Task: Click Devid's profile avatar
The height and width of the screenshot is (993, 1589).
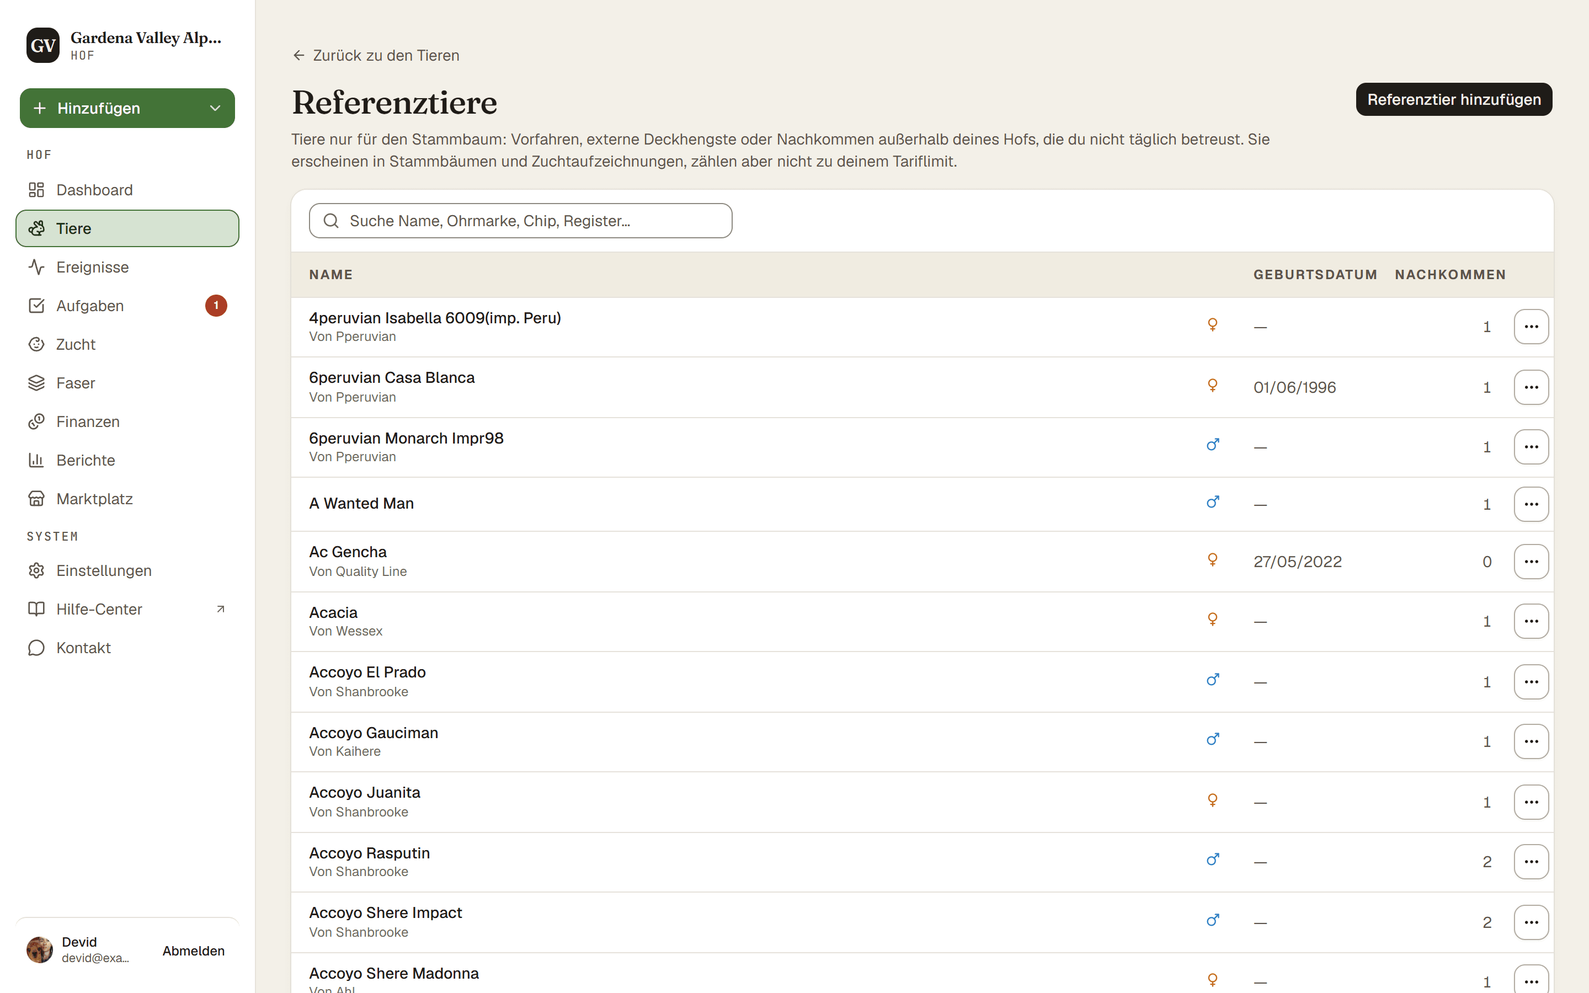Action: pos(39,949)
